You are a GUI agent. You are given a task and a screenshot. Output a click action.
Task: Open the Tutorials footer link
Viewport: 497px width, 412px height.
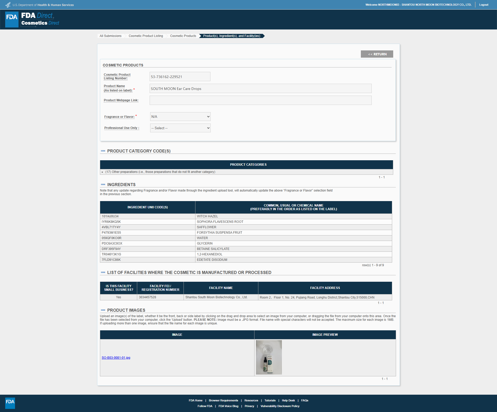tap(270, 400)
